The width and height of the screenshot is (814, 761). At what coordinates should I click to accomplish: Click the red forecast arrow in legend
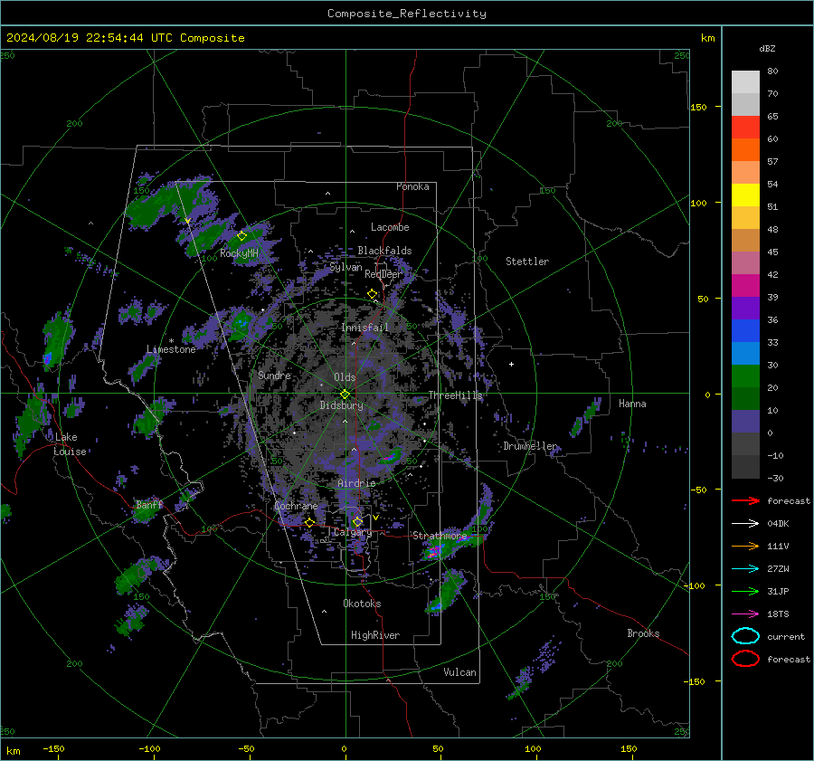coord(745,500)
